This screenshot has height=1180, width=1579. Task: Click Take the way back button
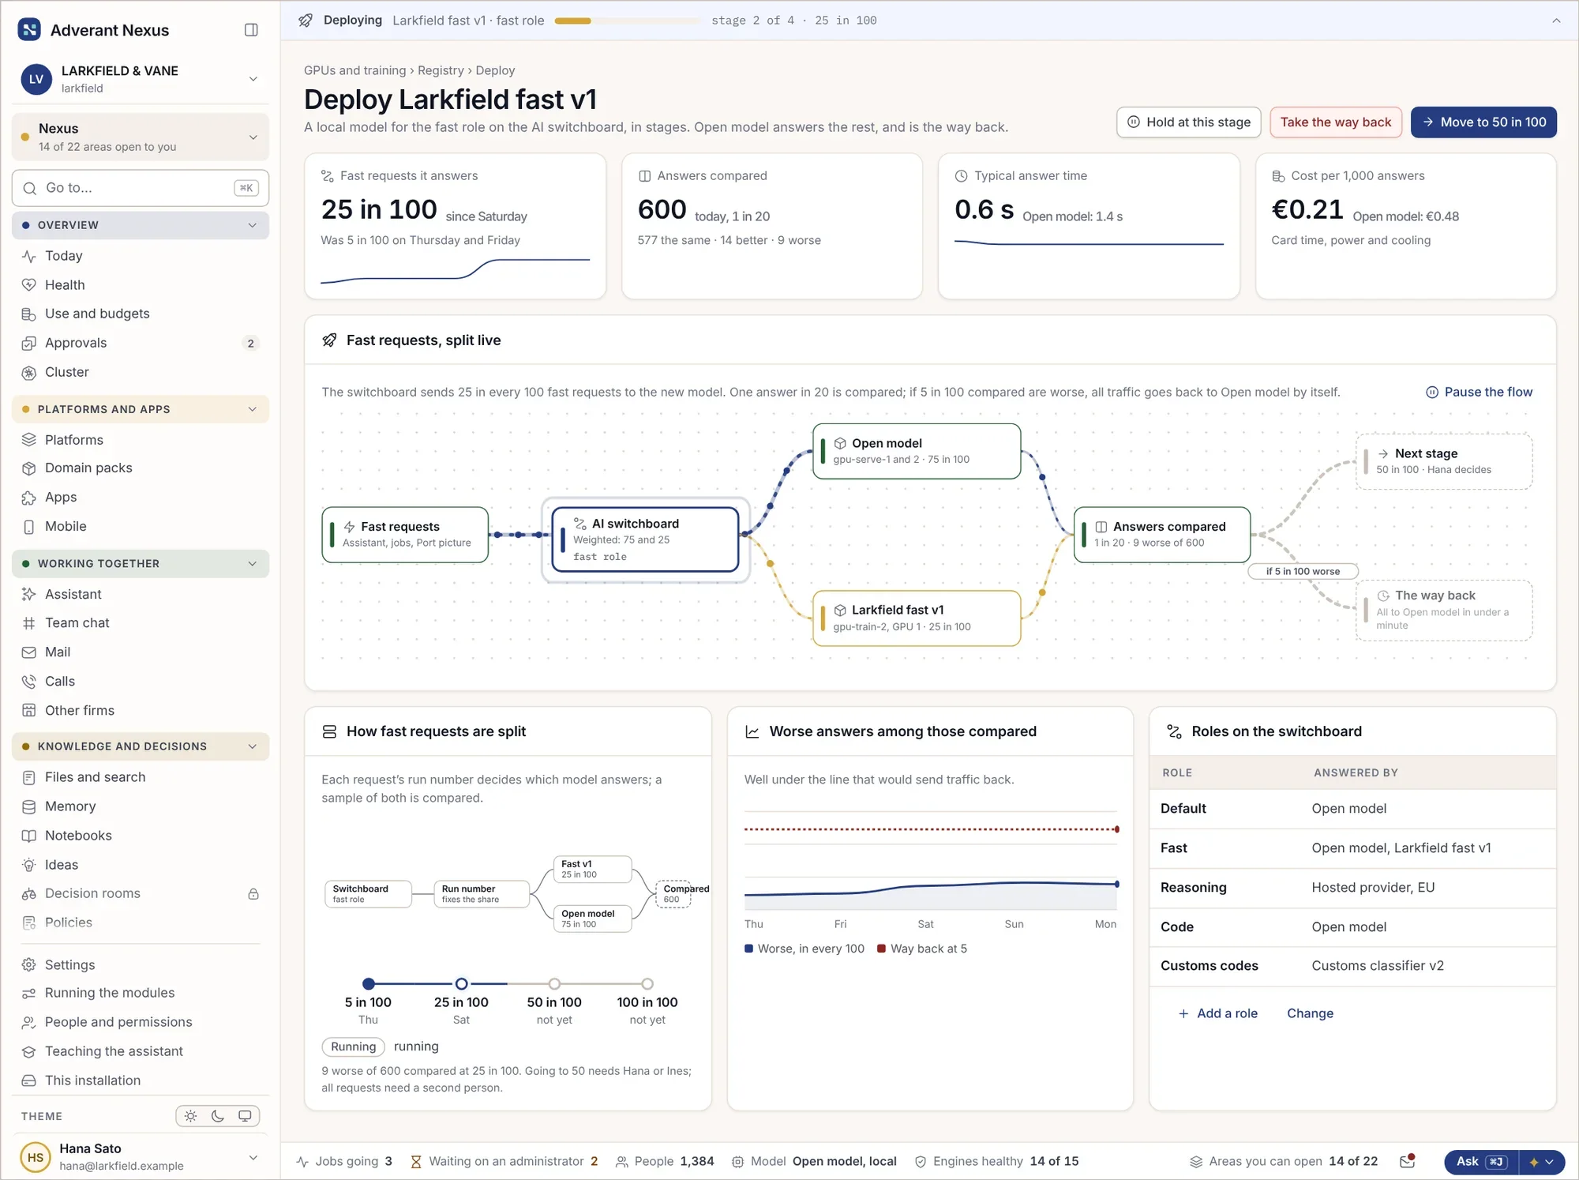tap(1336, 122)
